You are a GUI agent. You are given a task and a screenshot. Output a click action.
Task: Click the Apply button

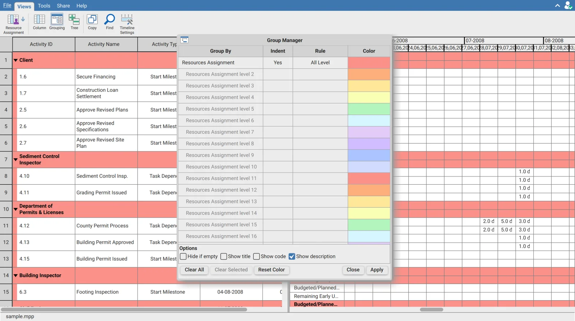pyautogui.click(x=377, y=270)
